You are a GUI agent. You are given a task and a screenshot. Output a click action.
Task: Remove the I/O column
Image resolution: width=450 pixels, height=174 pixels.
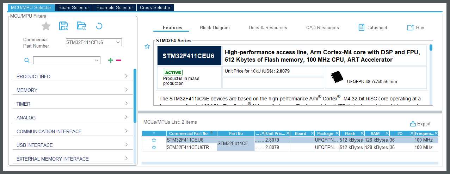412,133
